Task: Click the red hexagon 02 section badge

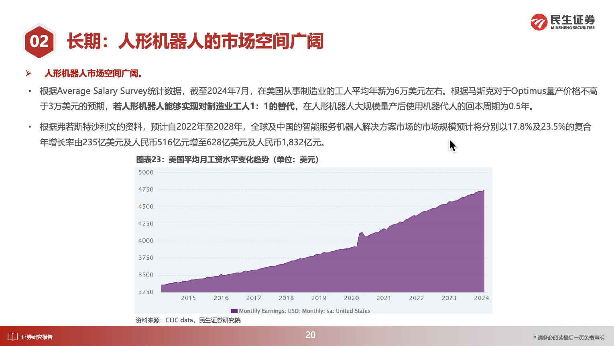Action: coord(39,41)
